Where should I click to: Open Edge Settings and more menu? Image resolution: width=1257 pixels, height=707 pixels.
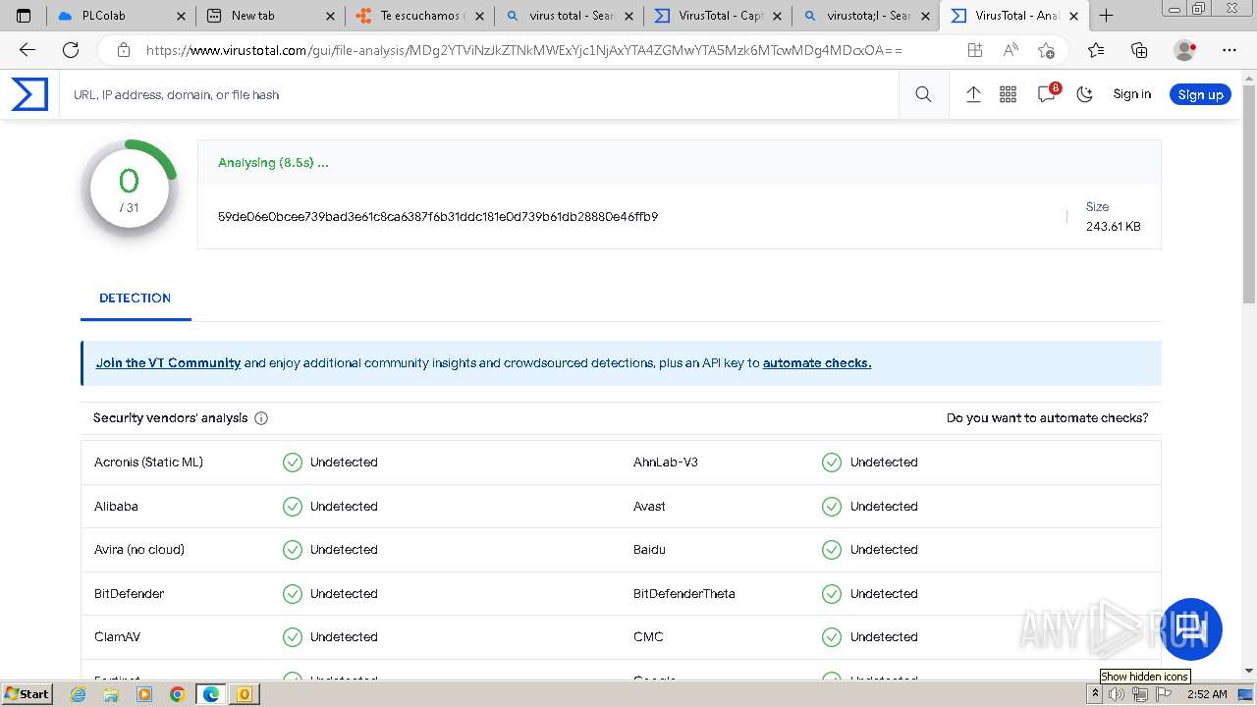click(x=1230, y=50)
